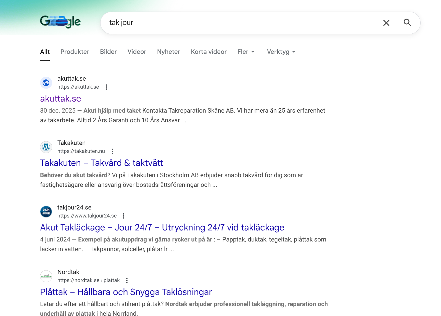Open more options for Nordtak result
This screenshot has width=441, height=316.
(x=127, y=280)
